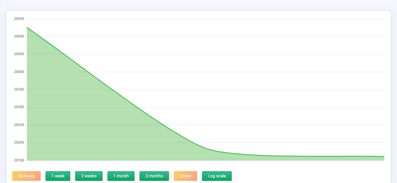397x183 pixels.
Task: Click the 20200 y-axis label
Action: 19,143
